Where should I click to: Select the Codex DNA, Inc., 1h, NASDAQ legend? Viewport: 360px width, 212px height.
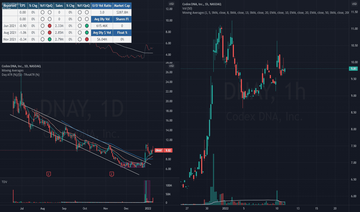pos(202,4)
